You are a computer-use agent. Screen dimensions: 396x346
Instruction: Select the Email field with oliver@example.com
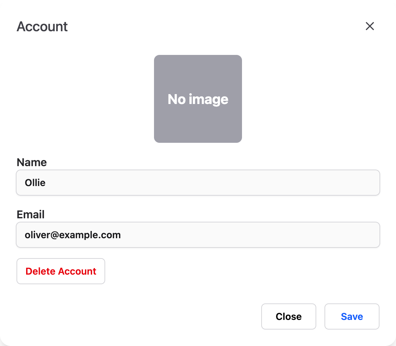198,235
